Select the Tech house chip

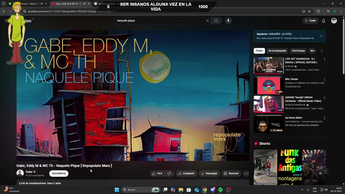point(298,51)
